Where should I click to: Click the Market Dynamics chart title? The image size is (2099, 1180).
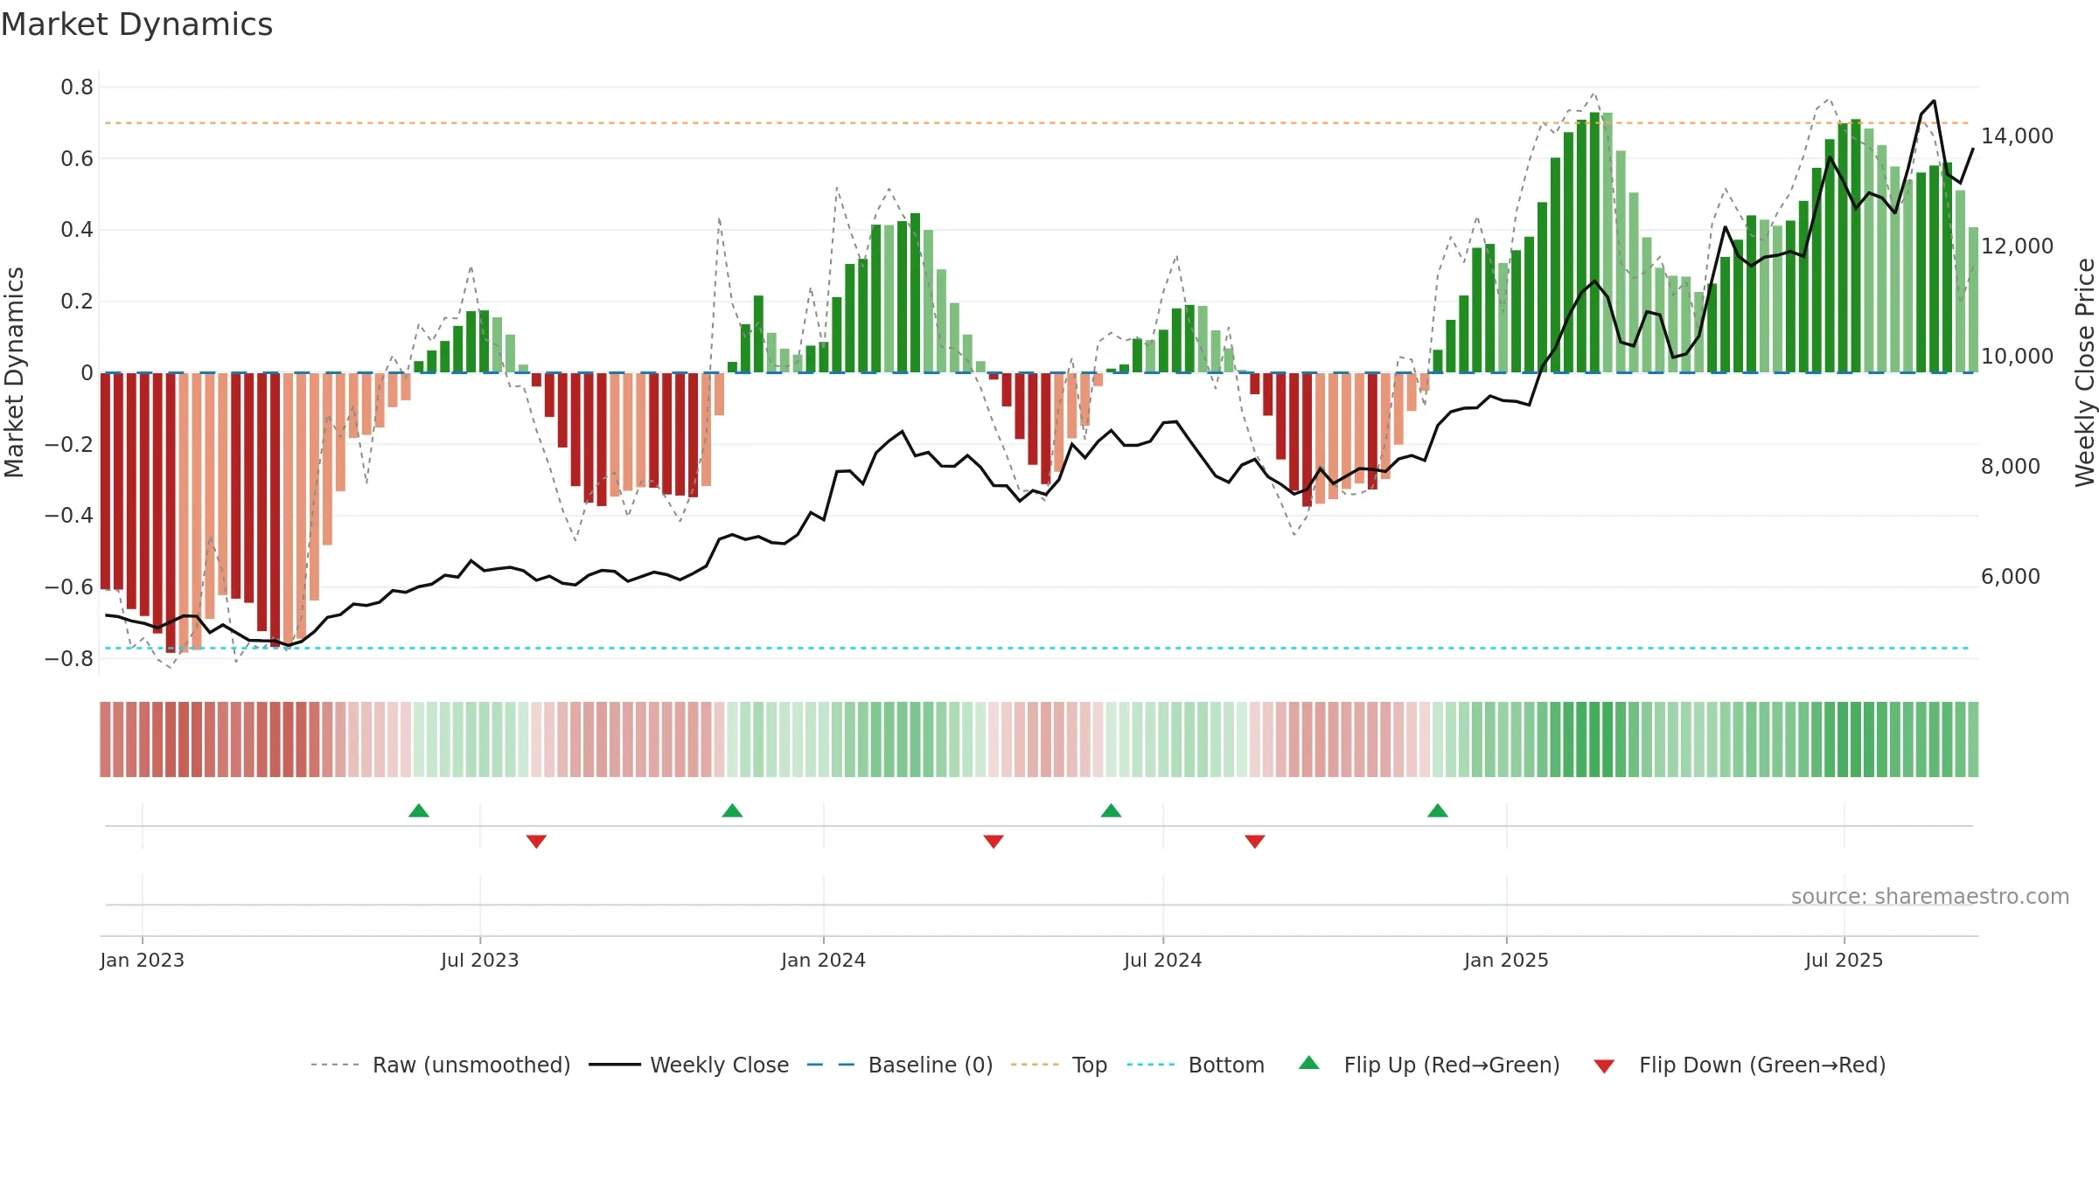[136, 24]
